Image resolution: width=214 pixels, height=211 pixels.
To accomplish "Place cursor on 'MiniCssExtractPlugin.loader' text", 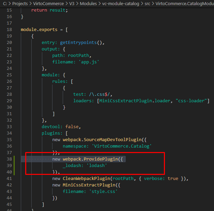I will click(135, 101).
